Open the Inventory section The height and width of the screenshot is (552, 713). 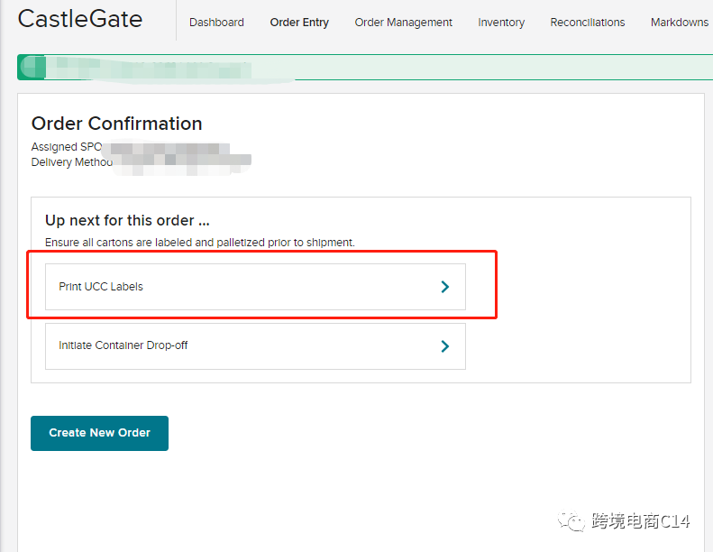tap(501, 23)
